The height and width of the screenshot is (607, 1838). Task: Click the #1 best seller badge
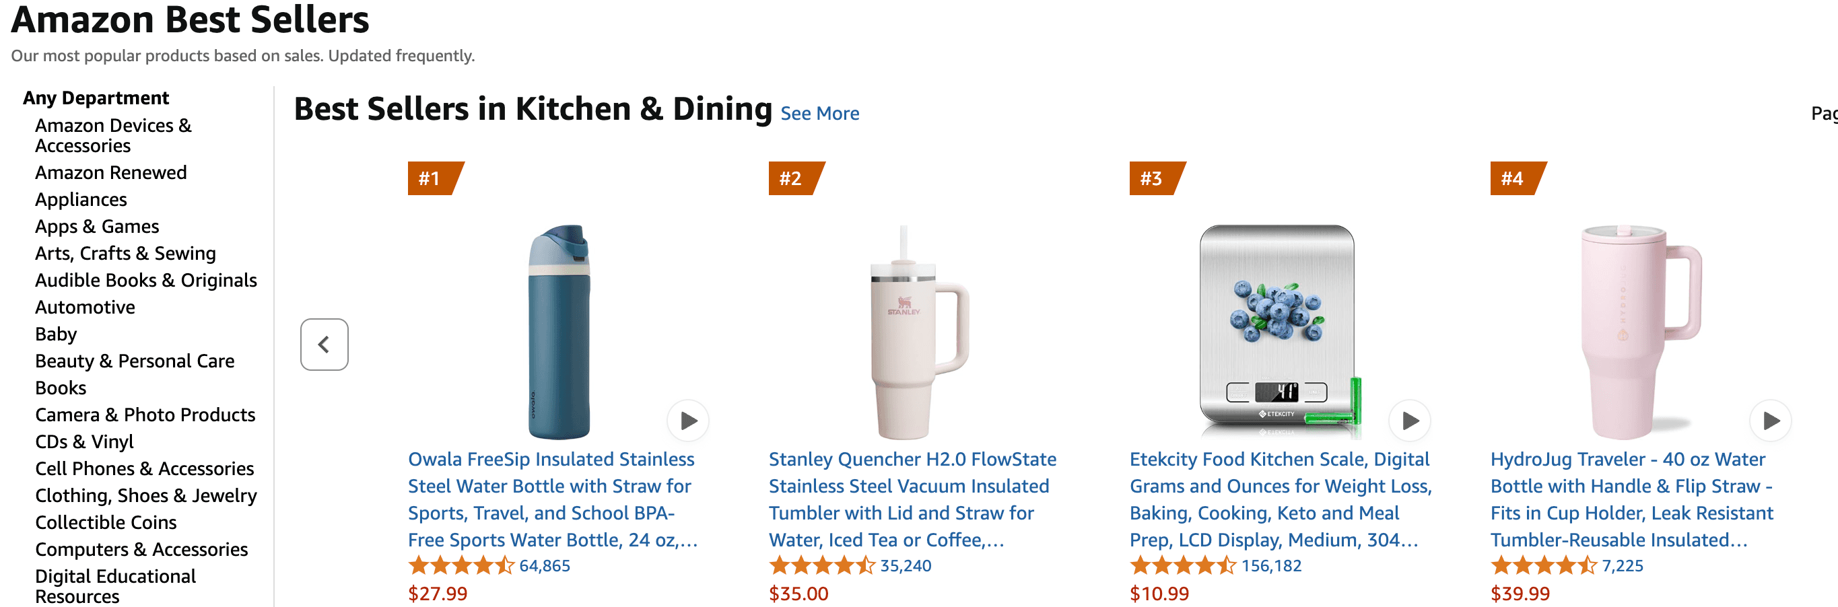tap(432, 178)
